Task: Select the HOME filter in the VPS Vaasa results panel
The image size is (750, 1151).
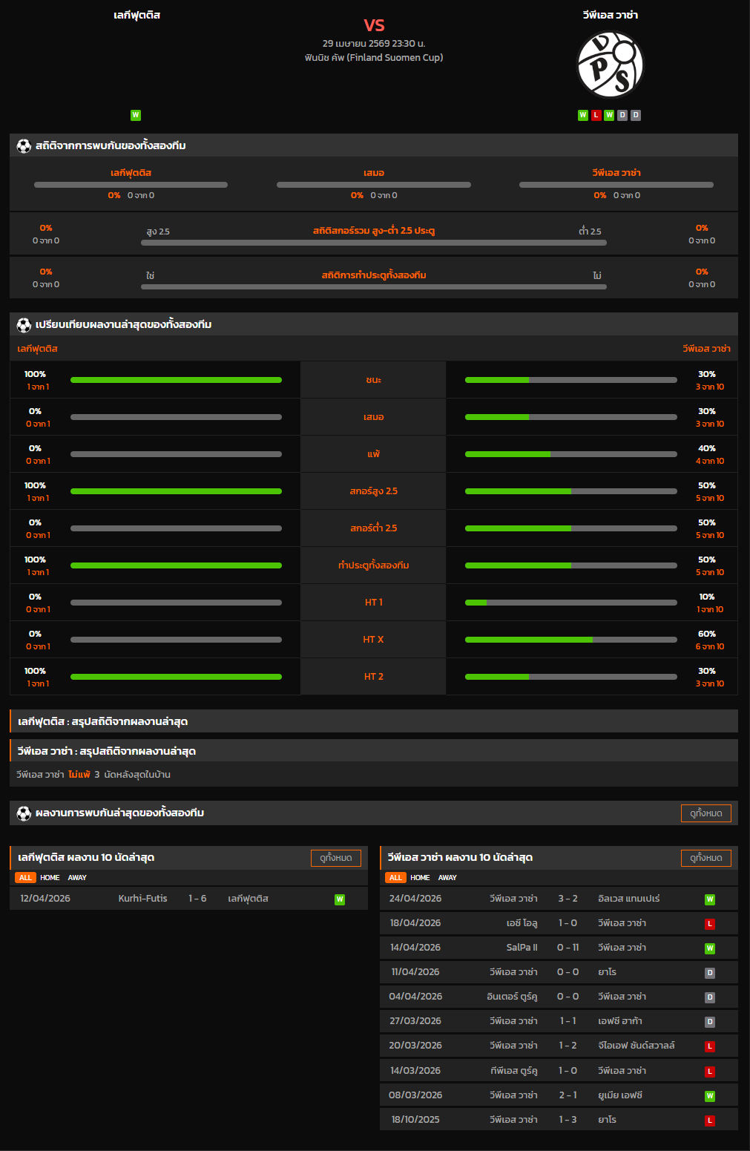Action: [420, 878]
